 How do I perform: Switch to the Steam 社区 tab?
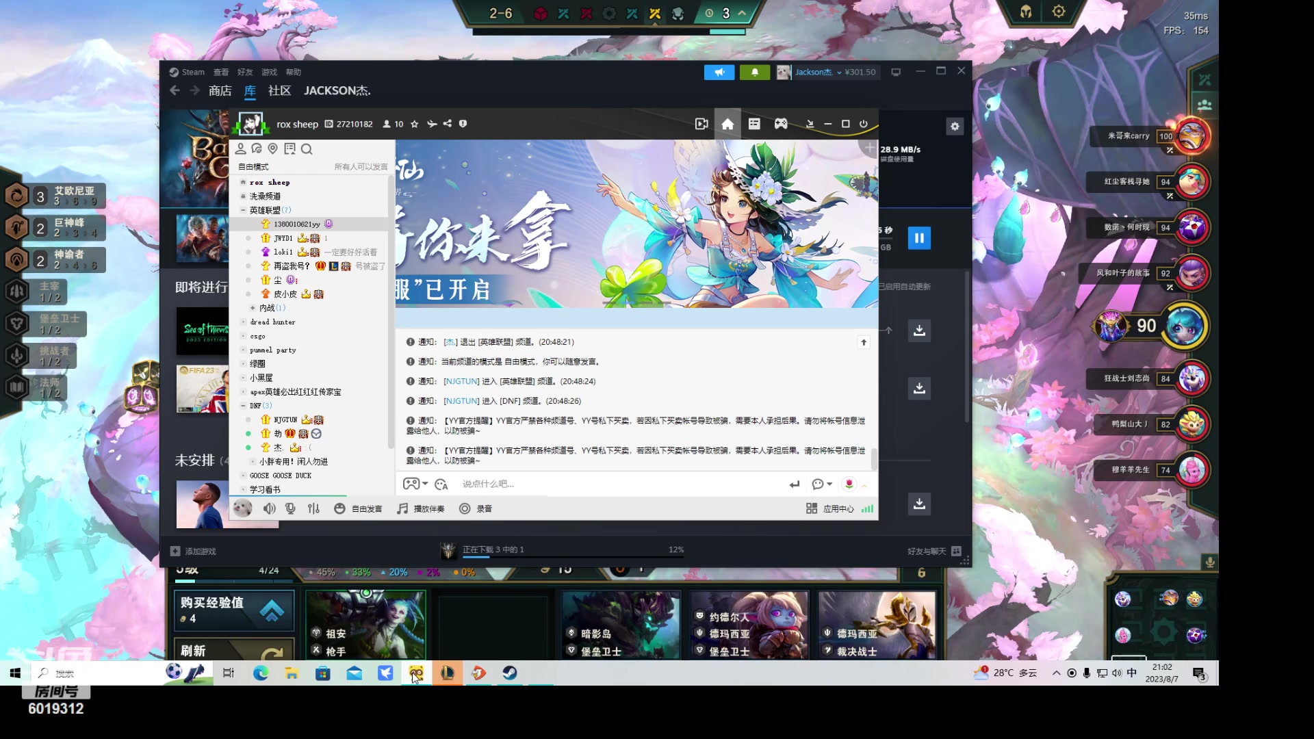(x=279, y=90)
